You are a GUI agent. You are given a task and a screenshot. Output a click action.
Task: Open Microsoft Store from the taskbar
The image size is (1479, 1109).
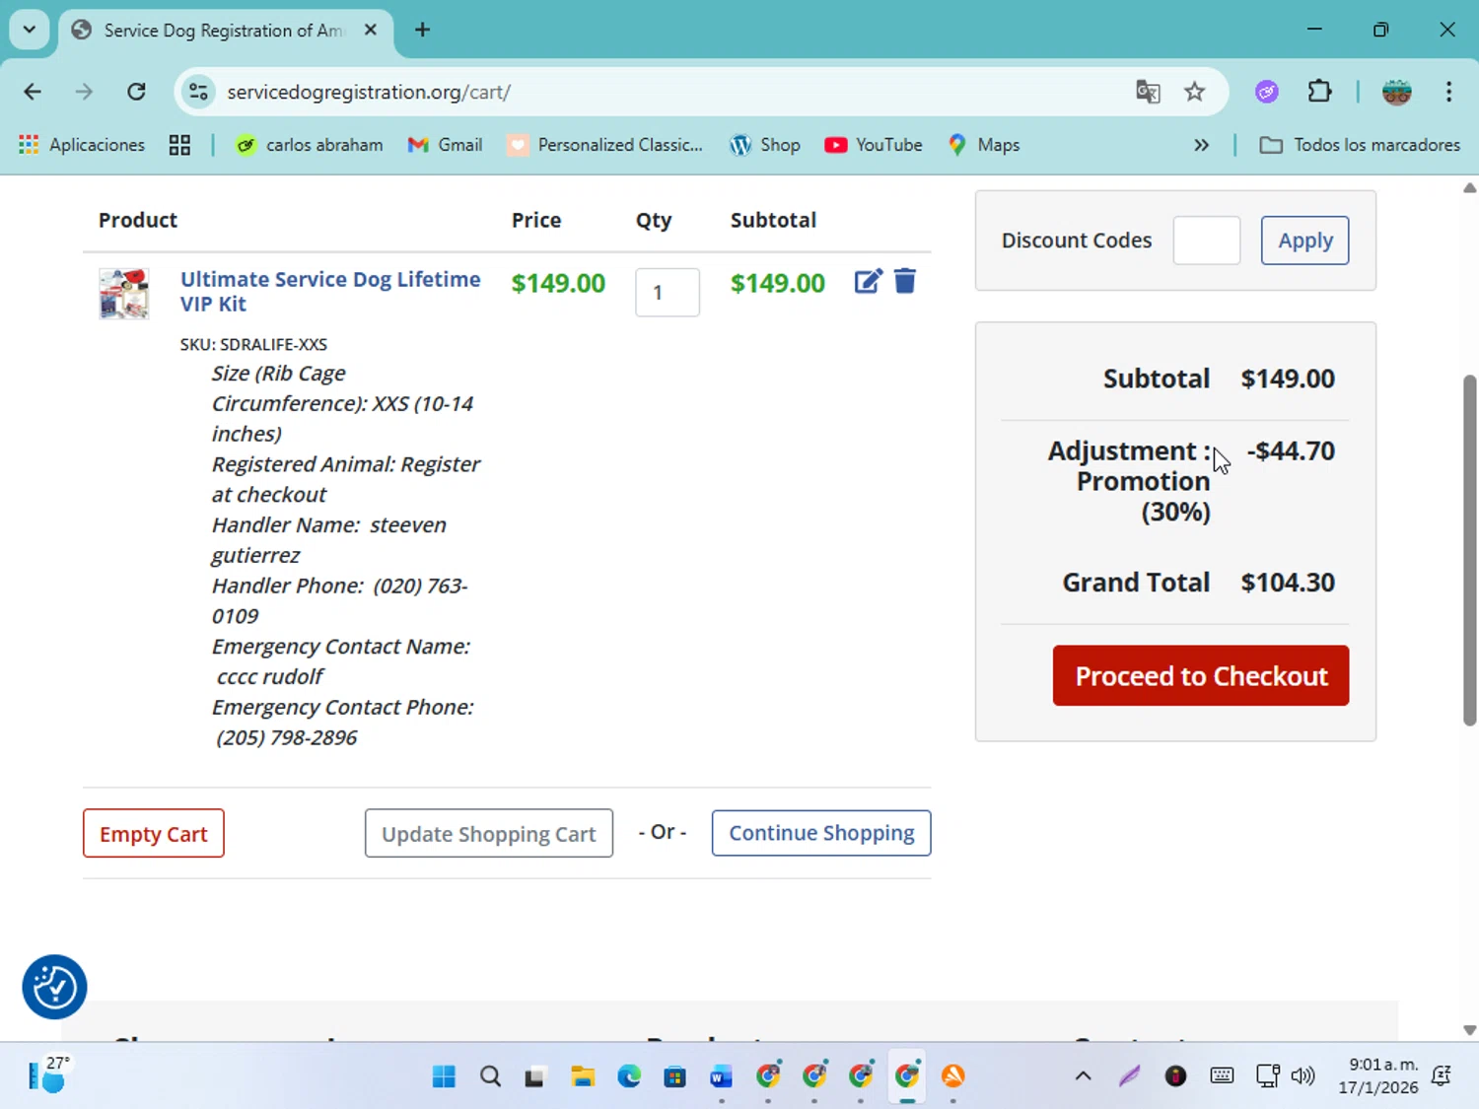click(x=675, y=1075)
